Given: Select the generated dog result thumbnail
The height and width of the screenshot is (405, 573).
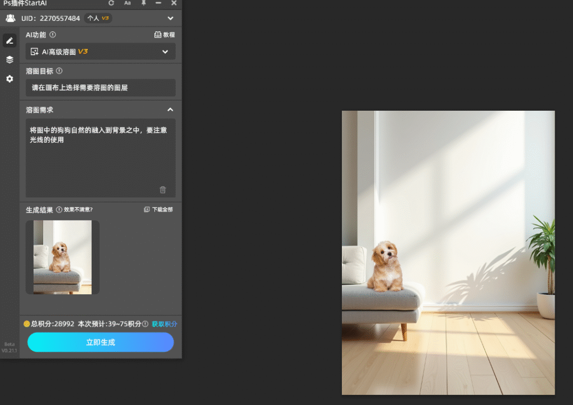Looking at the screenshot, I should coord(63,257).
